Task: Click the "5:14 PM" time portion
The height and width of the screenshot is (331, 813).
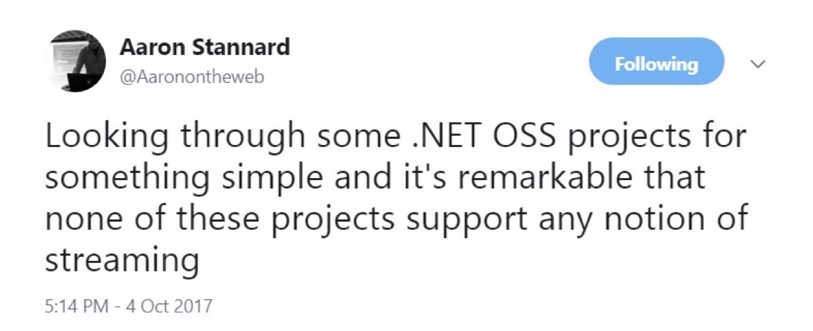Action: [73, 307]
